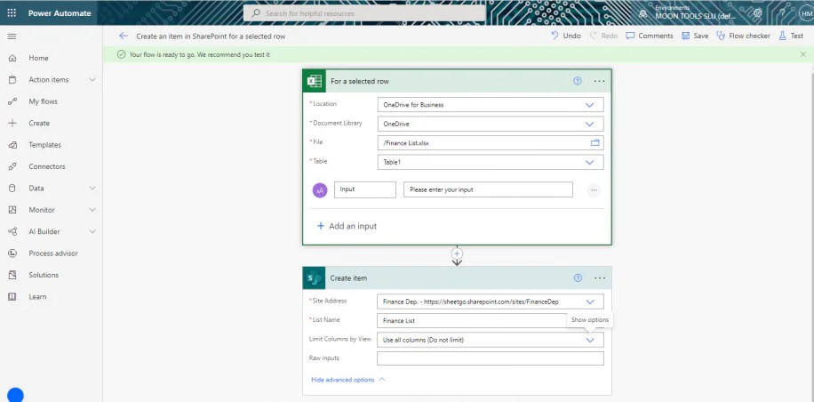
Task: Click the Solutions icon
Action: tap(12, 276)
